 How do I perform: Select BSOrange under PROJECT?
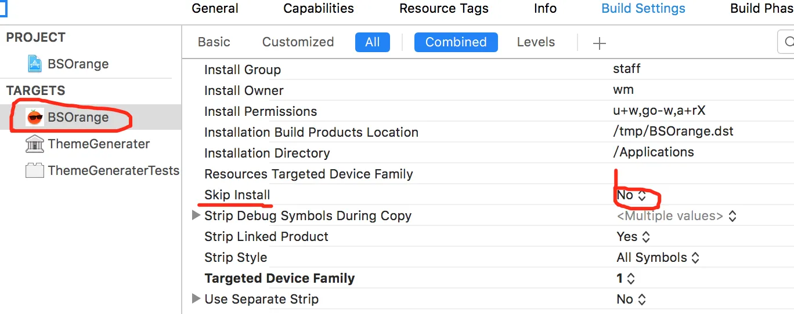tap(78, 64)
